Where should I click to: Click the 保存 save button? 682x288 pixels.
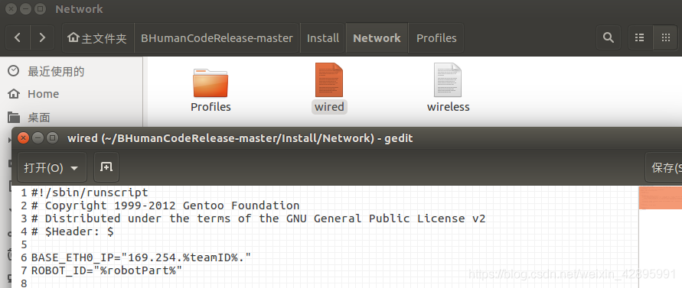664,167
